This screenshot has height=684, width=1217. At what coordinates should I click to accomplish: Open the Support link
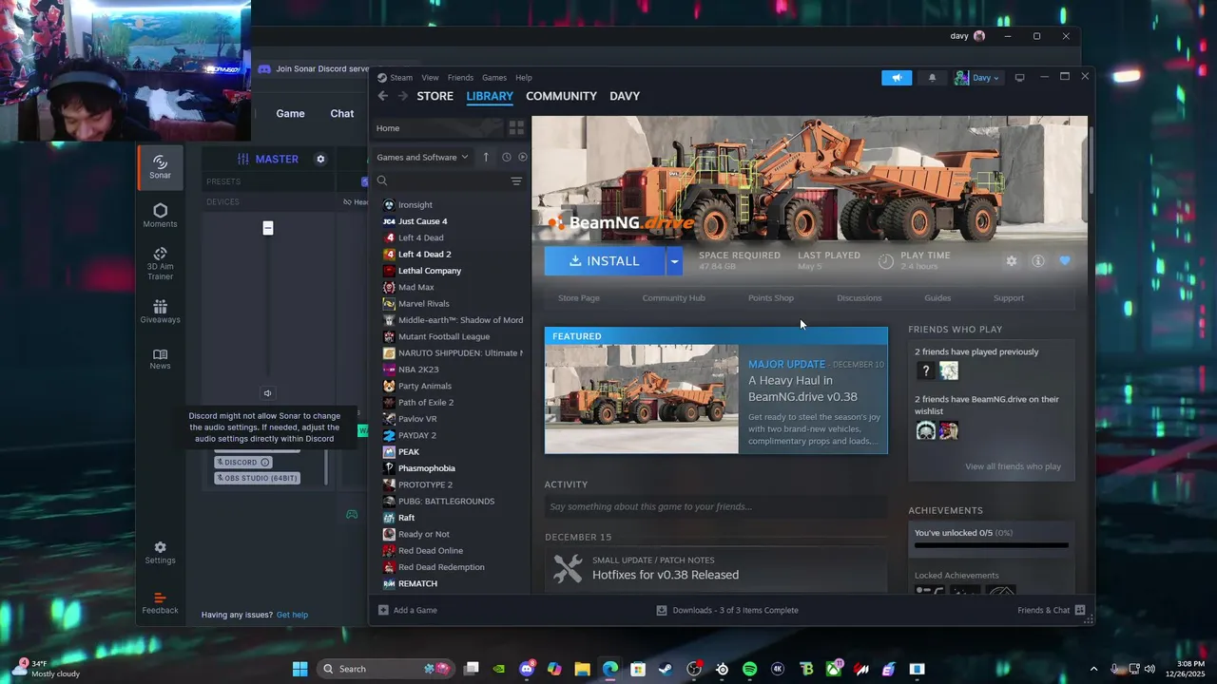[x=1009, y=298]
